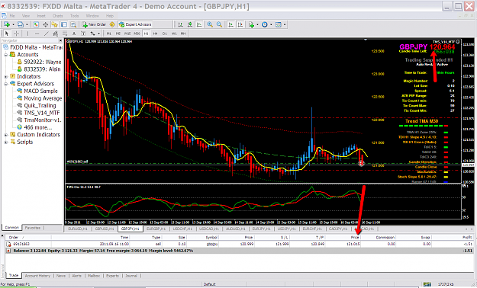Open the Periods clock icon

[264, 24]
